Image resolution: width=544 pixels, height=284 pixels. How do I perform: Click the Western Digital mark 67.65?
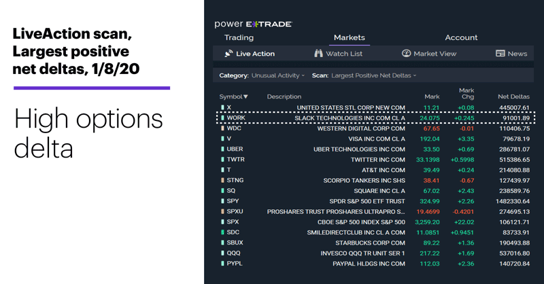pos(431,128)
